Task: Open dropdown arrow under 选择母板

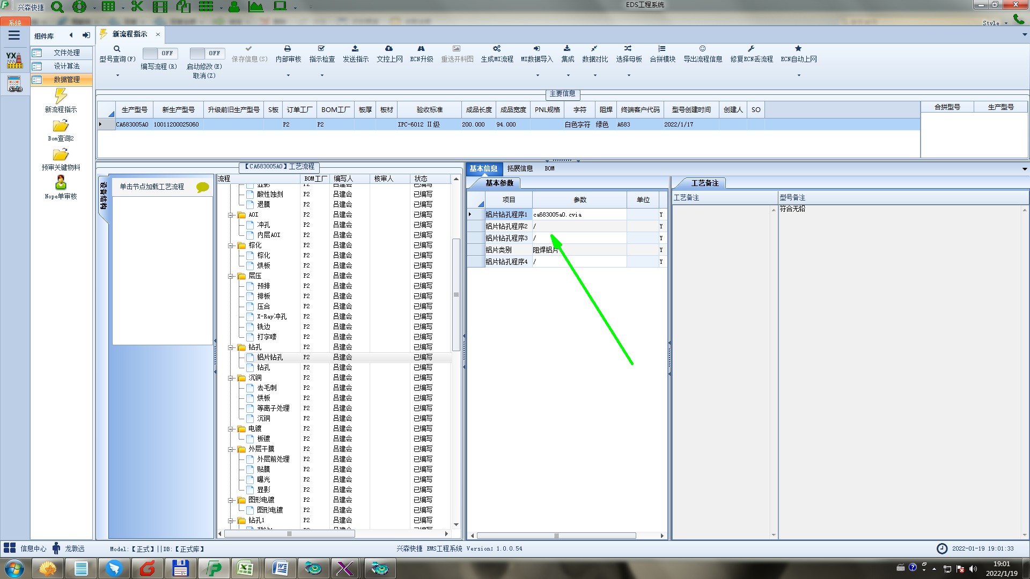Action: pos(629,76)
